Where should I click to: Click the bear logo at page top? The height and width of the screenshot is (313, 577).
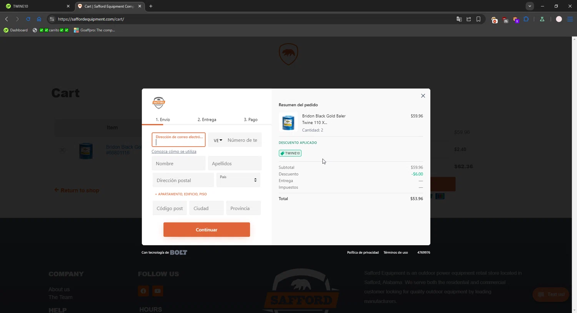point(288,54)
